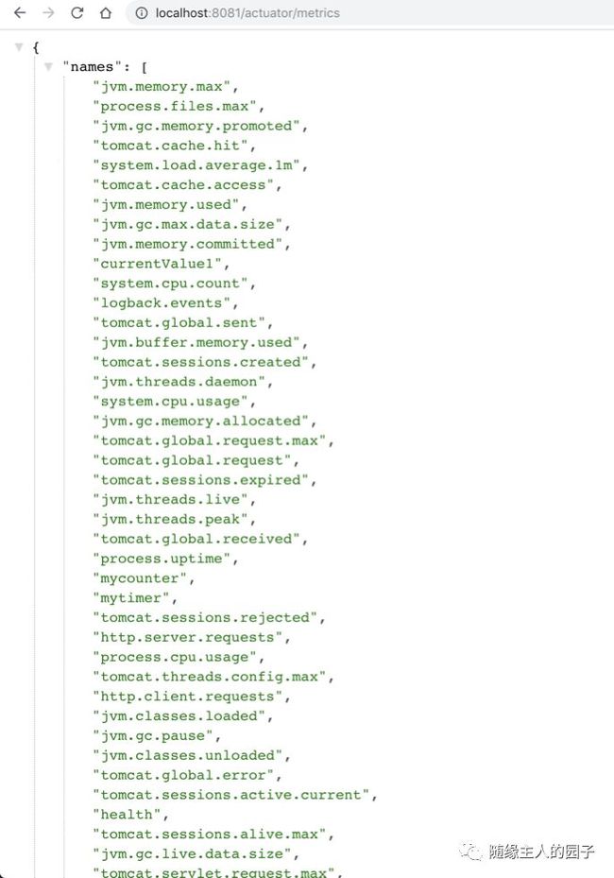Click the "logback.events" metric
The image size is (614, 878).
162,303
